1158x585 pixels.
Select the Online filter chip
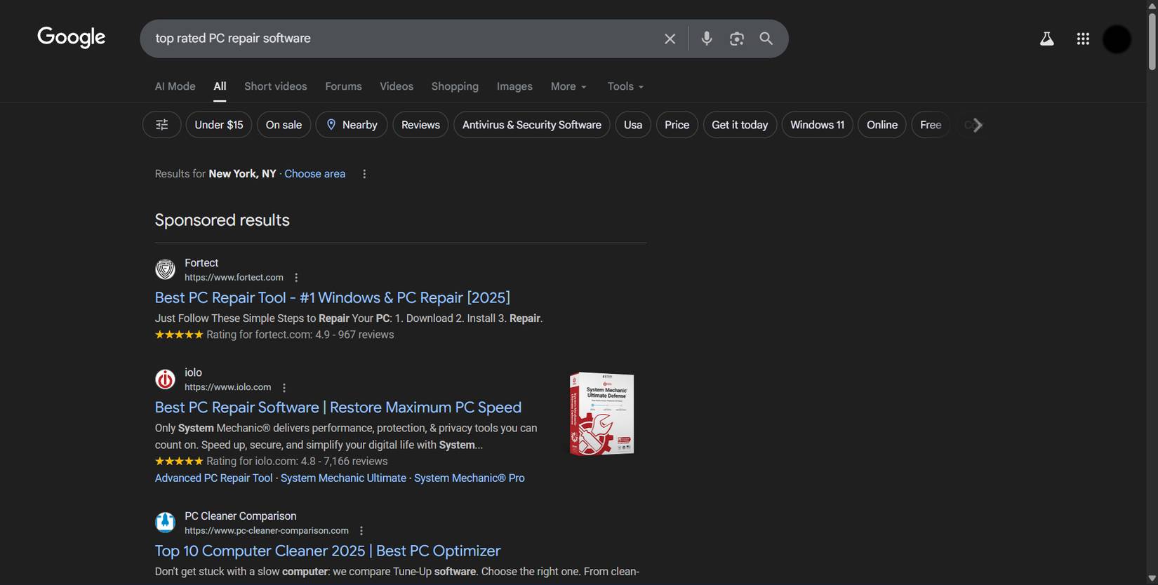[x=882, y=125]
